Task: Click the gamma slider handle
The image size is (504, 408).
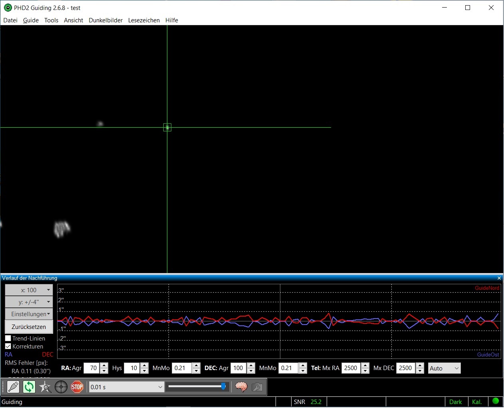Action: click(223, 386)
